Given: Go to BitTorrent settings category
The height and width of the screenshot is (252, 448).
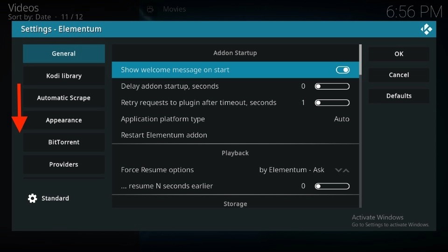Looking at the screenshot, I should coord(64,142).
